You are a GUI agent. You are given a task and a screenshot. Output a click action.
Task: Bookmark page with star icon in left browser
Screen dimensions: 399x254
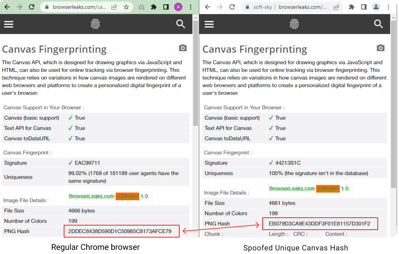126,7
